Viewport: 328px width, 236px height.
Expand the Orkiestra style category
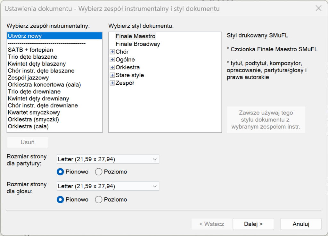[x=112, y=67]
